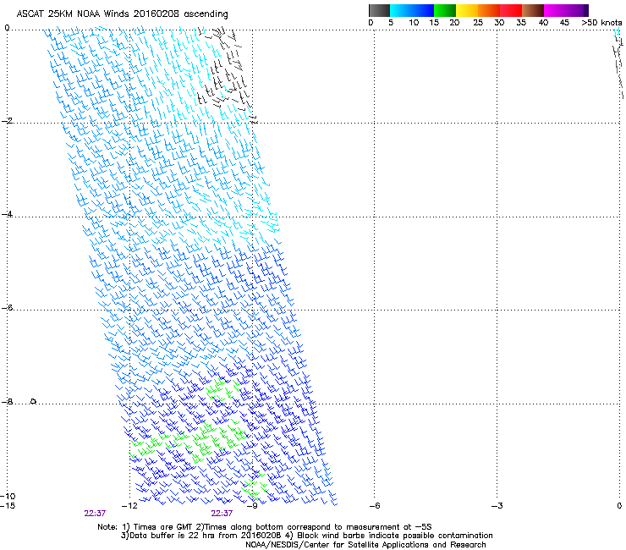The height and width of the screenshot is (550, 626).
Task: Click the note '1) Times are GMT'
Action: tap(157, 527)
